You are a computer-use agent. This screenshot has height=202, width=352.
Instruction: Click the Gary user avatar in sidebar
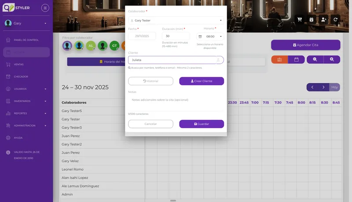coord(8,23)
